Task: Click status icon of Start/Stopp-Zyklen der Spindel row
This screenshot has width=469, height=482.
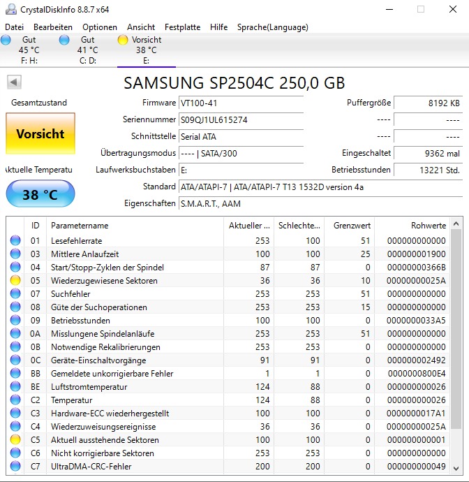Action: (x=15, y=267)
